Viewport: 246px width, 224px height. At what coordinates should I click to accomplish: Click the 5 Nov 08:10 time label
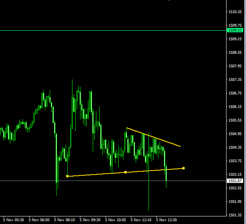pos(64,220)
